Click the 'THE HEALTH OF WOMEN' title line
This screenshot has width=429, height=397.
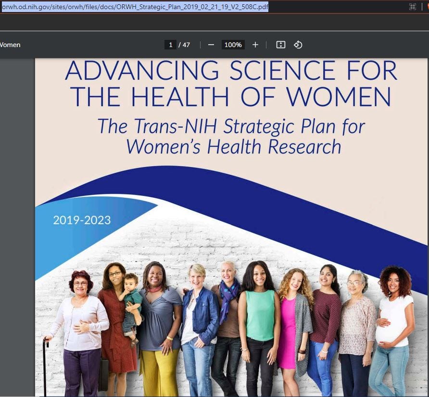point(231,96)
